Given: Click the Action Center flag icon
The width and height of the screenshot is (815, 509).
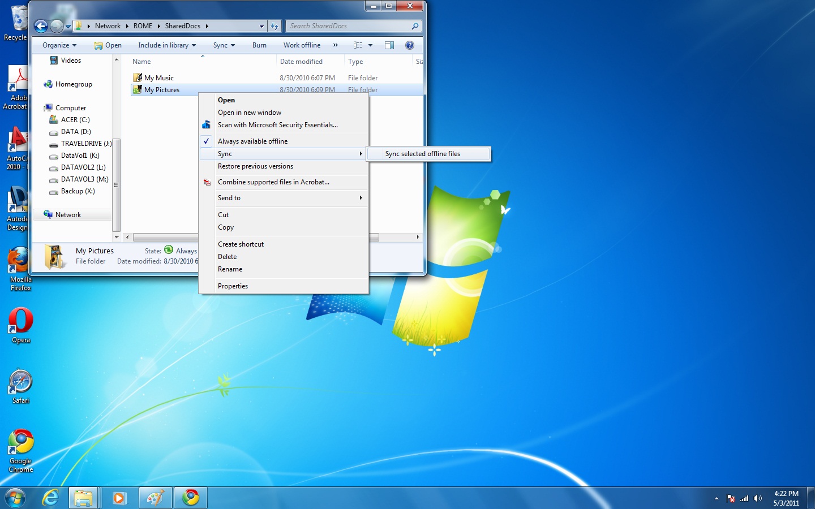Looking at the screenshot, I should tap(731, 498).
